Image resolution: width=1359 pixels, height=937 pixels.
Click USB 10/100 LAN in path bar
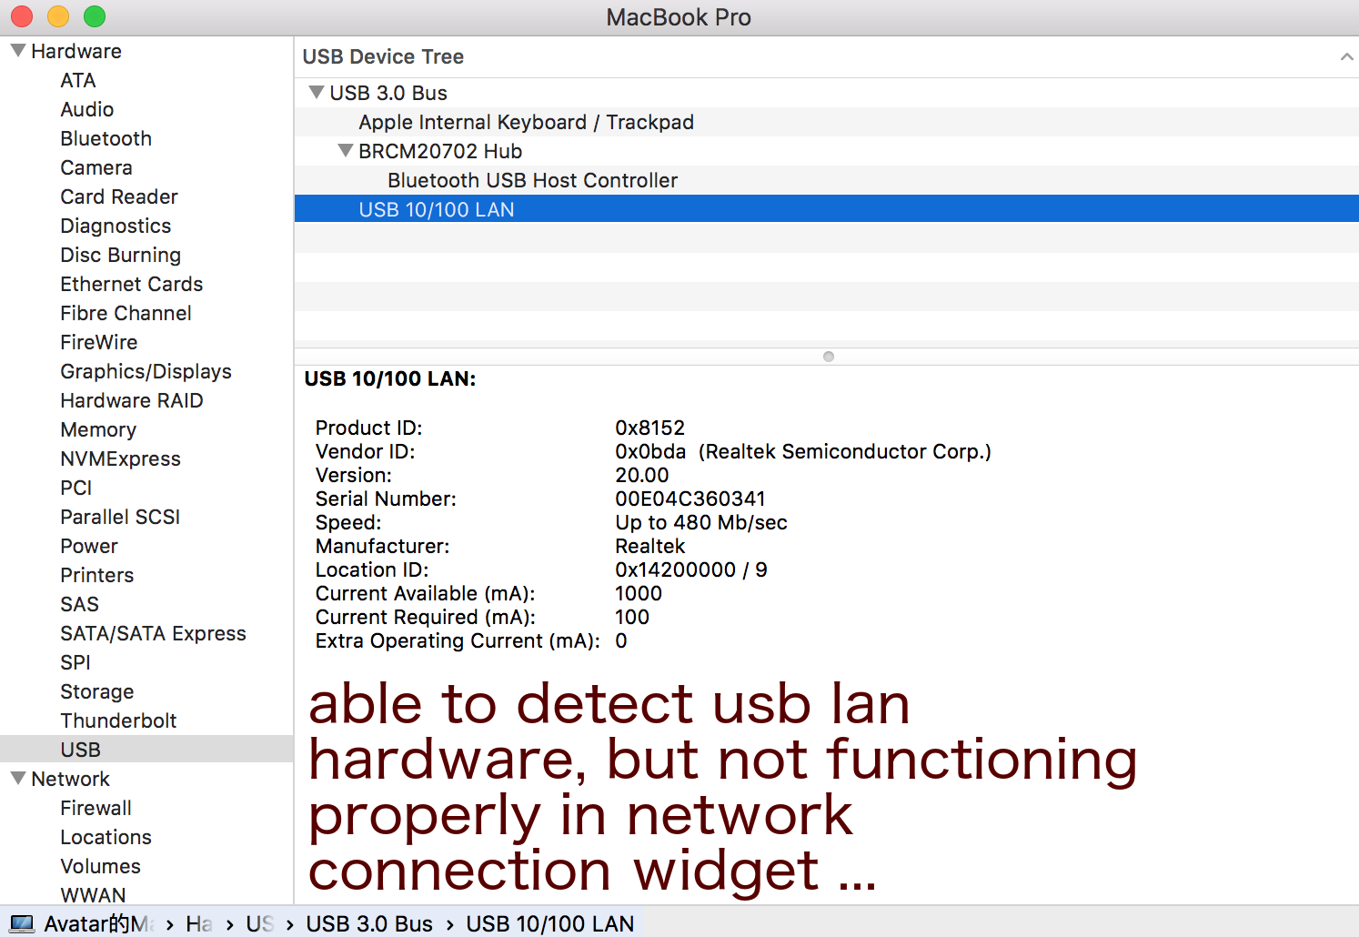550,923
